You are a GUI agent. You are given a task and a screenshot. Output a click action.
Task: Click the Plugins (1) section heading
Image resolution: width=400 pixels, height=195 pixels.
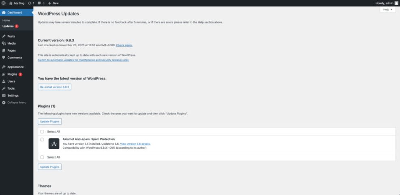tap(47, 106)
